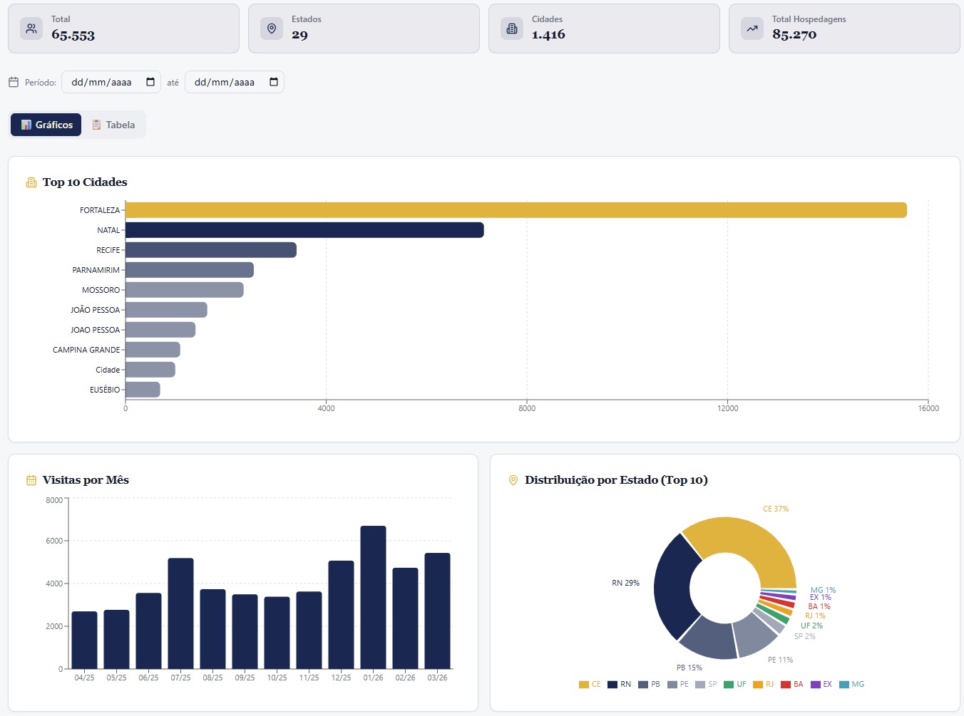The height and width of the screenshot is (716, 964).
Task: Click the Total Hospedagens value 85.270
Action: pyautogui.click(x=794, y=35)
